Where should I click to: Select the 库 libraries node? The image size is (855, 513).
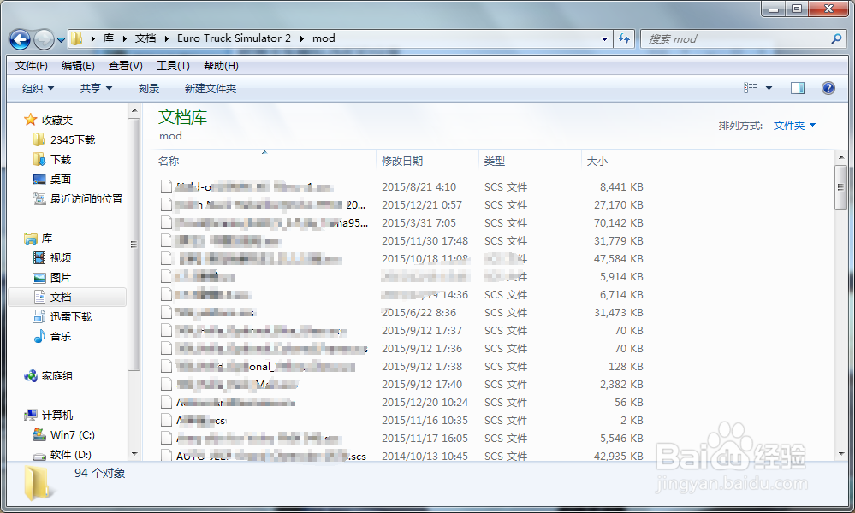pos(47,238)
